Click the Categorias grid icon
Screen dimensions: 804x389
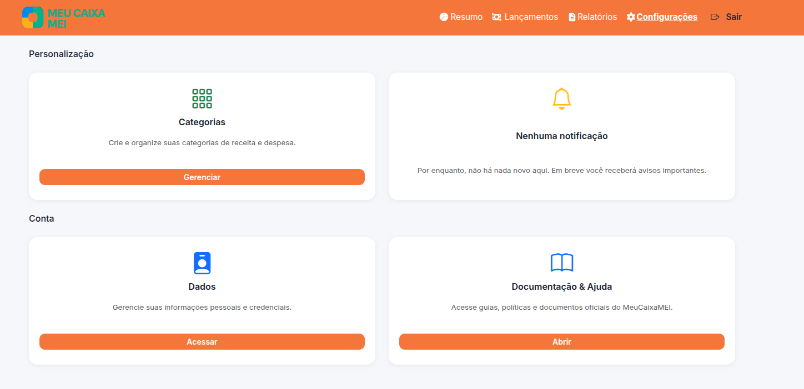(x=202, y=98)
